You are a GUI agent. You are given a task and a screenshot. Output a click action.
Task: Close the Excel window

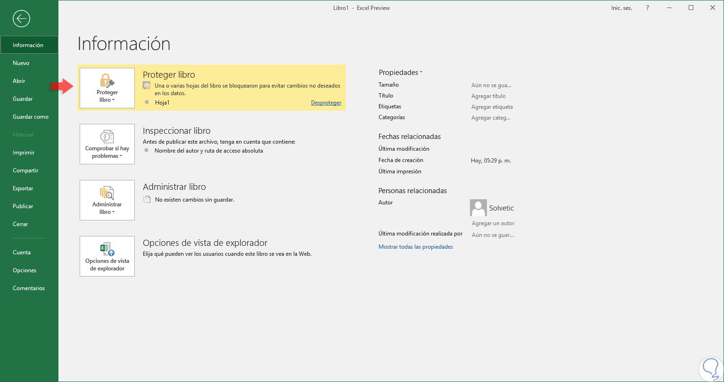point(713,8)
